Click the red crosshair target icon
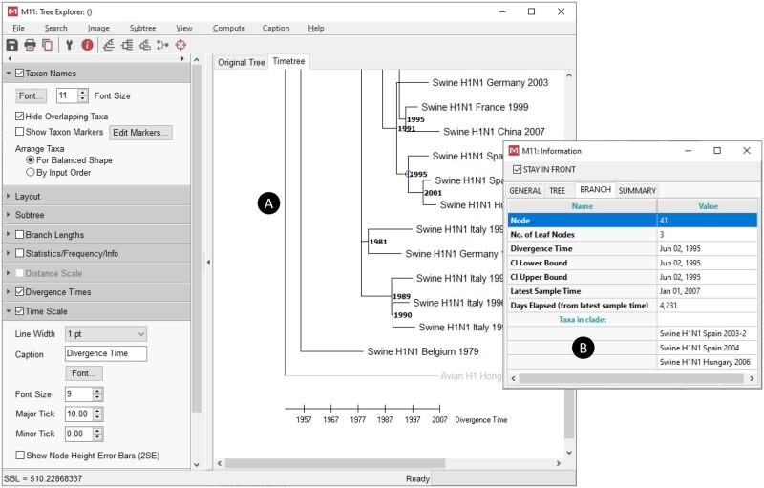 click(x=180, y=45)
